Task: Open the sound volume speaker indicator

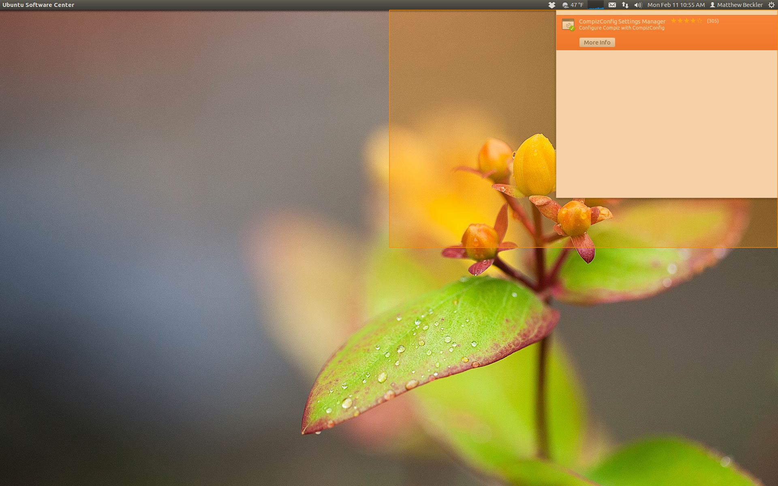Action: pyautogui.click(x=638, y=5)
